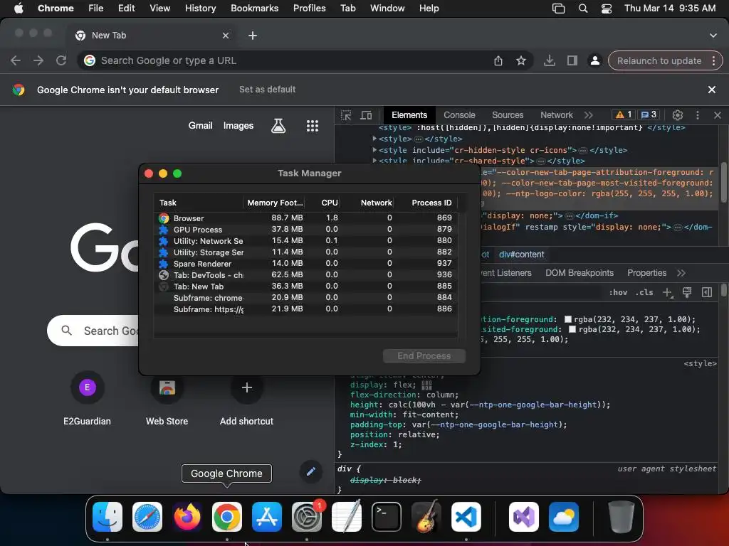Image resolution: width=729 pixels, height=546 pixels.
Task: Click the warning issues counter badge
Action: (624, 114)
